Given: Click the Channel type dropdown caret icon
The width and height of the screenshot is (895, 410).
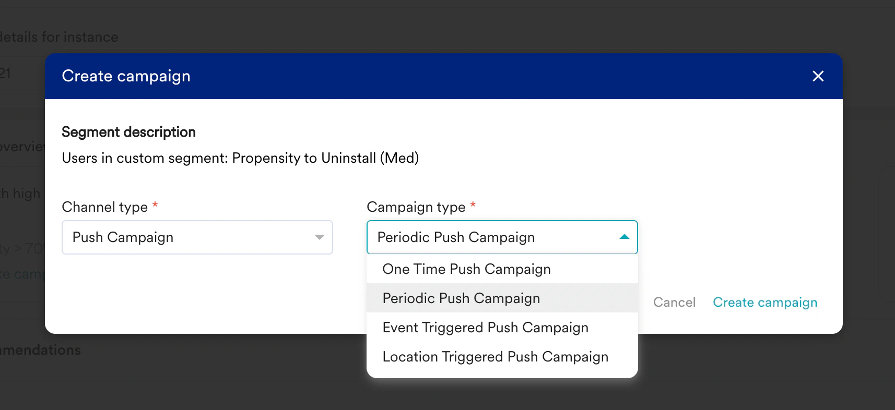Looking at the screenshot, I should (320, 237).
